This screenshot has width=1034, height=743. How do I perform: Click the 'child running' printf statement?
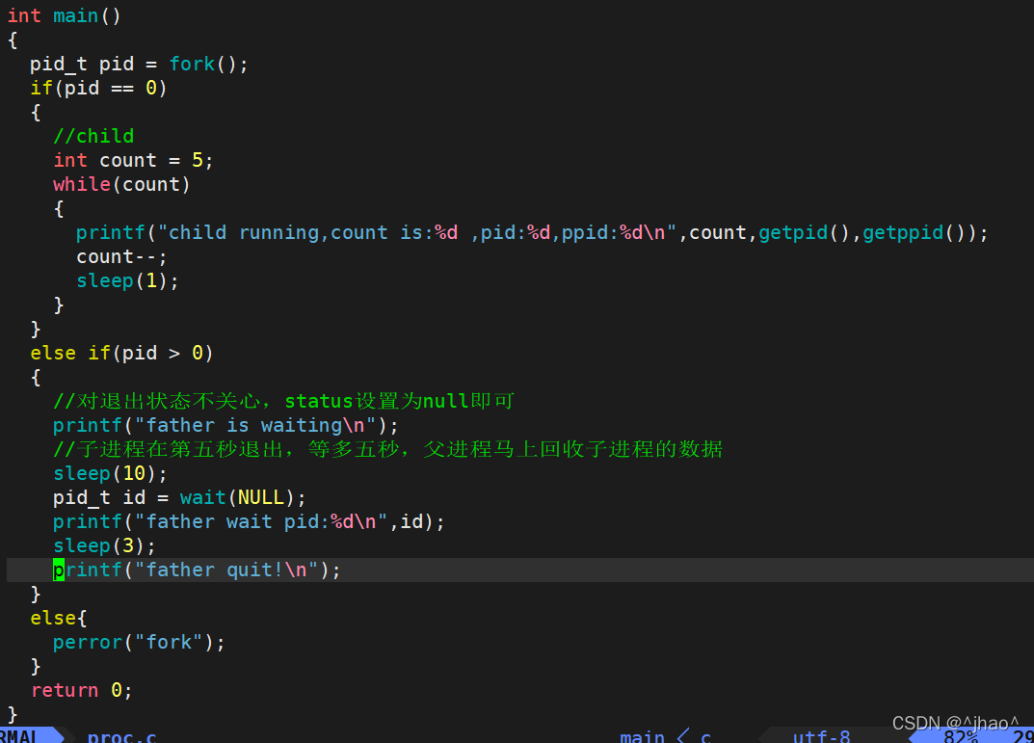coord(532,232)
